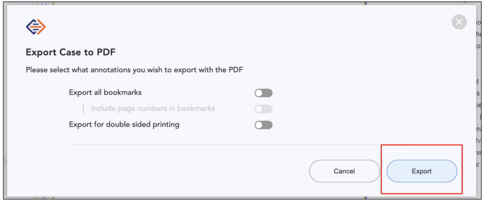The image size is (484, 201).
Task: Click the app logo icon in the dialog
Action: tap(36, 27)
